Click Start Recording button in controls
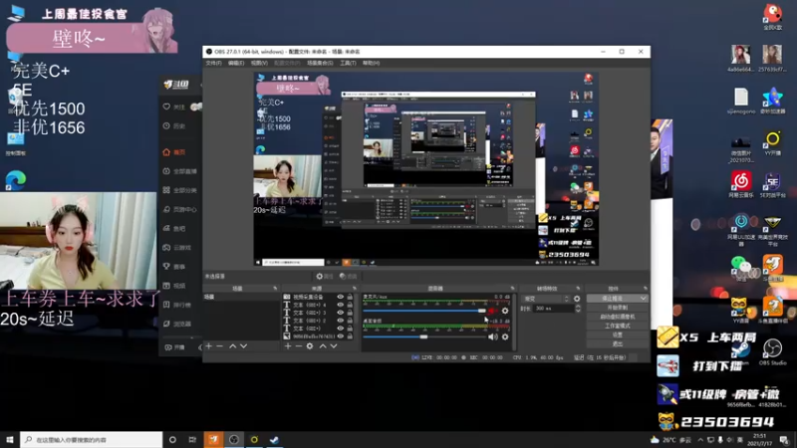 click(617, 308)
